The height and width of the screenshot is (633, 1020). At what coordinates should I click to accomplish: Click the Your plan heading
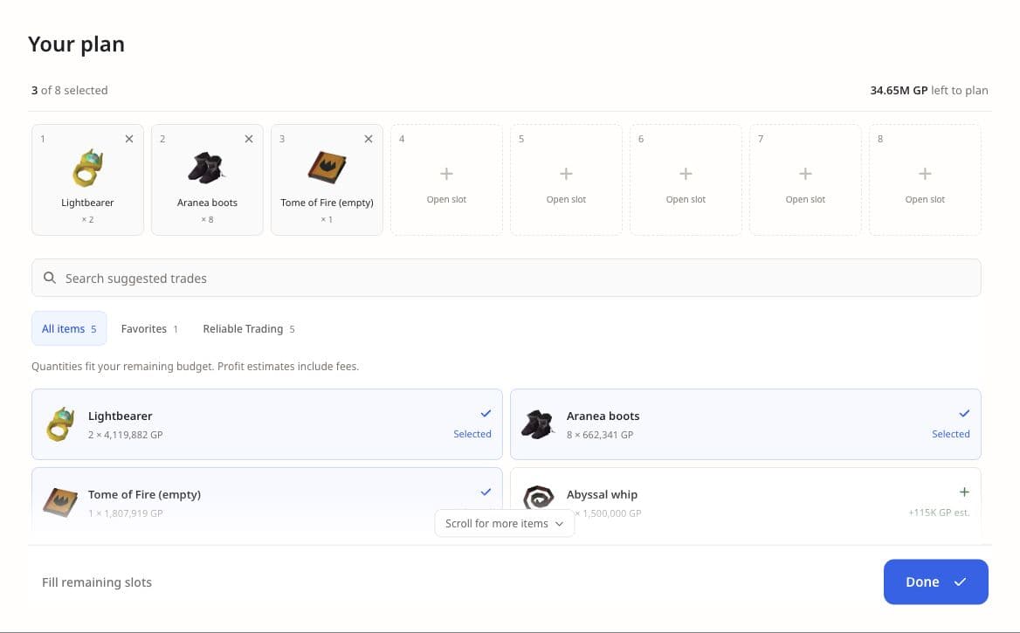coord(76,45)
